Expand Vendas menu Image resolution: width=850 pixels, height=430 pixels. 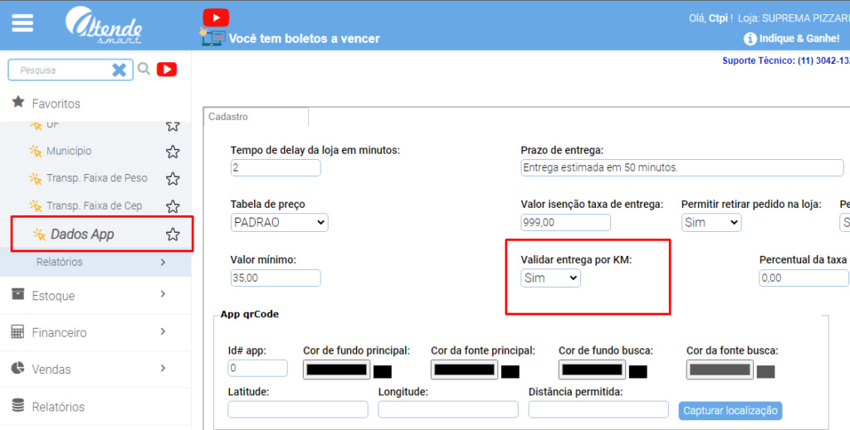pyautogui.click(x=95, y=369)
